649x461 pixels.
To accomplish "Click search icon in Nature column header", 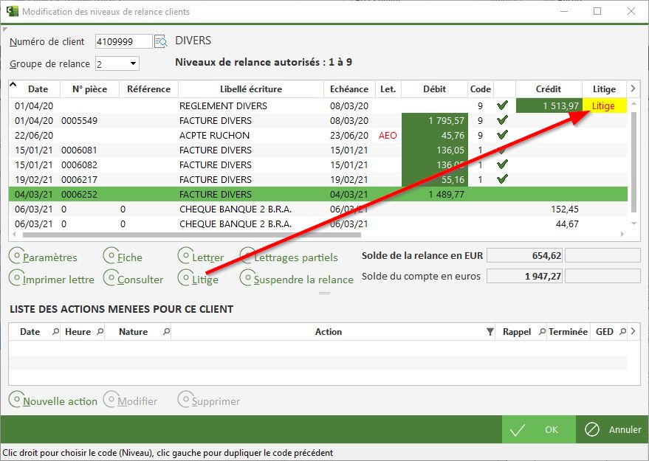I will (165, 332).
